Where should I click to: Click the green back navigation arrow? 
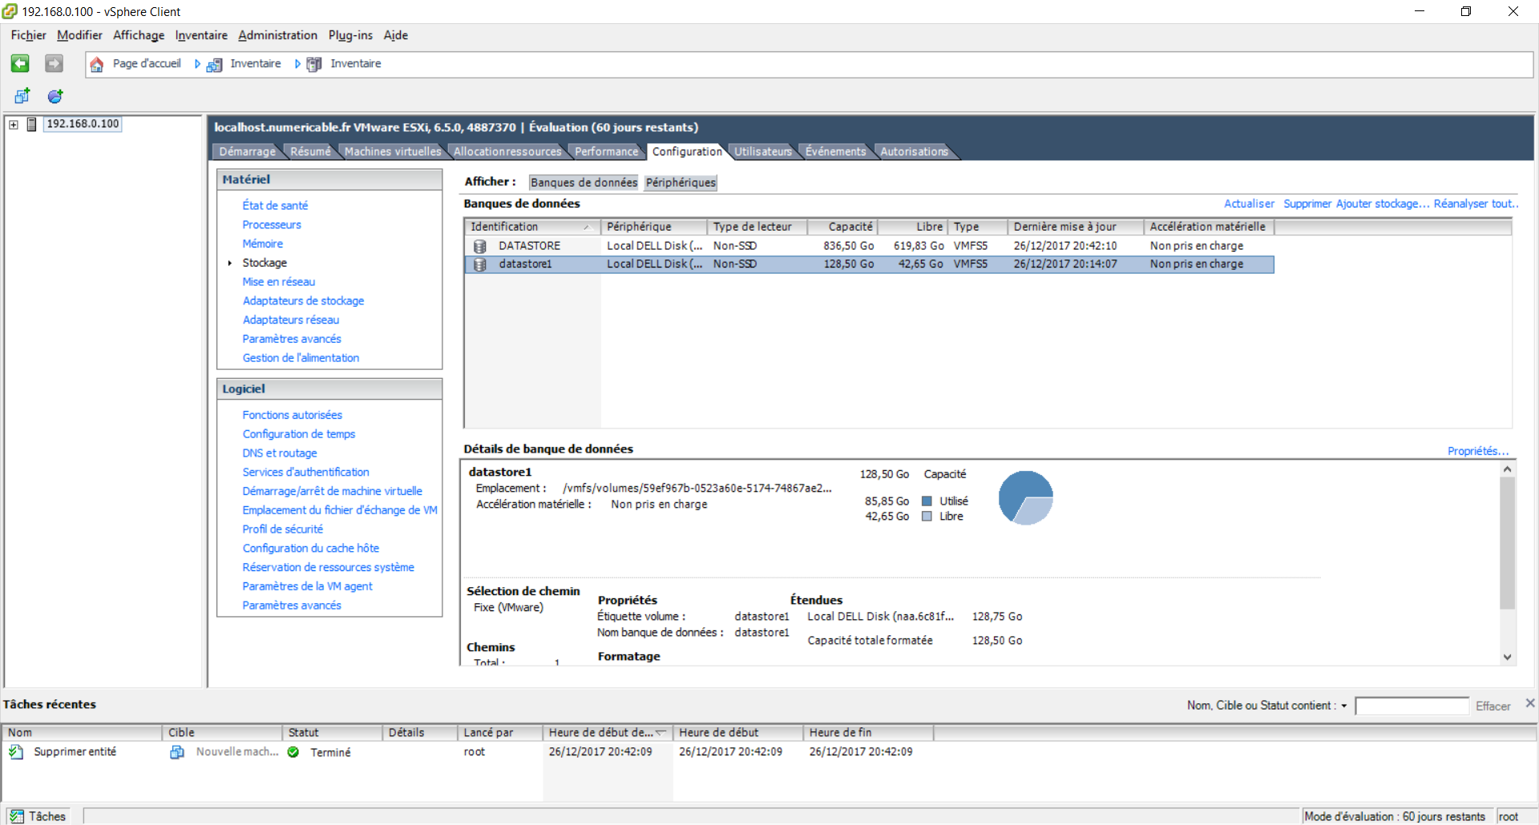[20, 63]
